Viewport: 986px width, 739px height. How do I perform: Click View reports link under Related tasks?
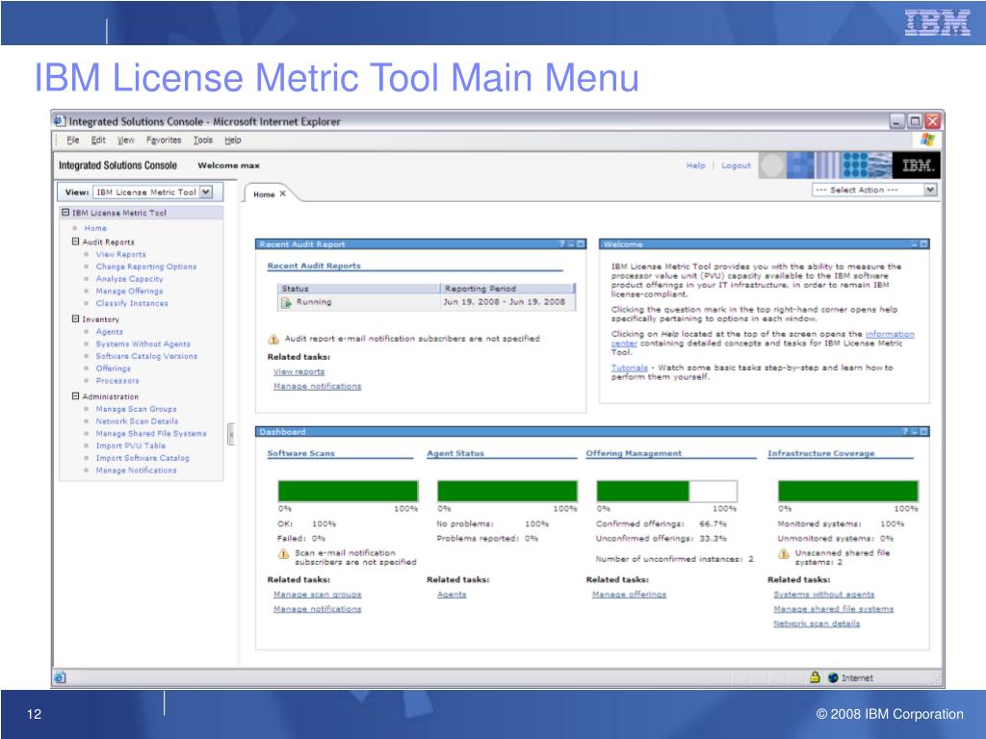(298, 371)
